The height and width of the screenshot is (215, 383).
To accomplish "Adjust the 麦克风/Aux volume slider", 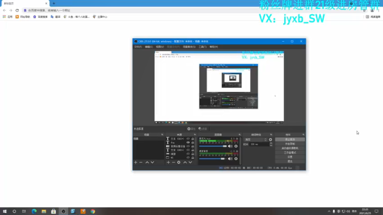I will pyautogui.click(x=213, y=146).
